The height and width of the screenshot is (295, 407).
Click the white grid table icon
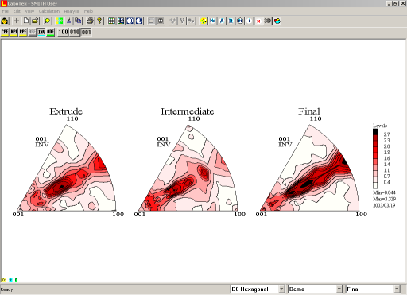click(111, 21)
